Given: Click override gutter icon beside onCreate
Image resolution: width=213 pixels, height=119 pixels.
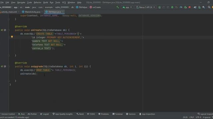Looking at the screenshot, I should (2, 30).
